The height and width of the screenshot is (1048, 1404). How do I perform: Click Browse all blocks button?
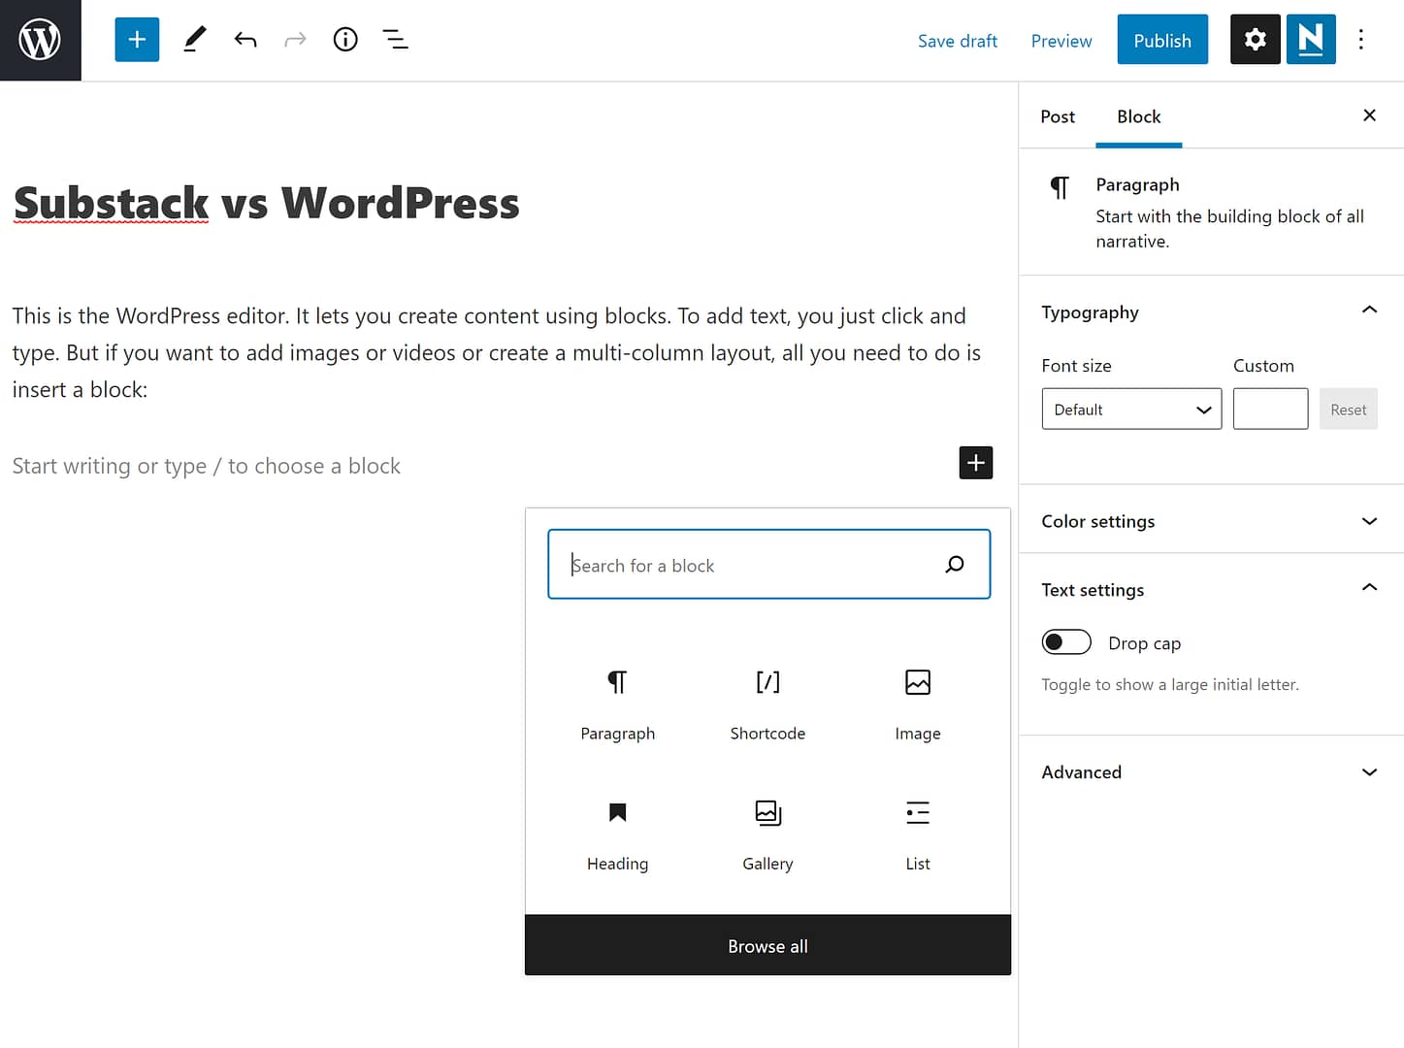pyautogui.click(x=767, y=945)
